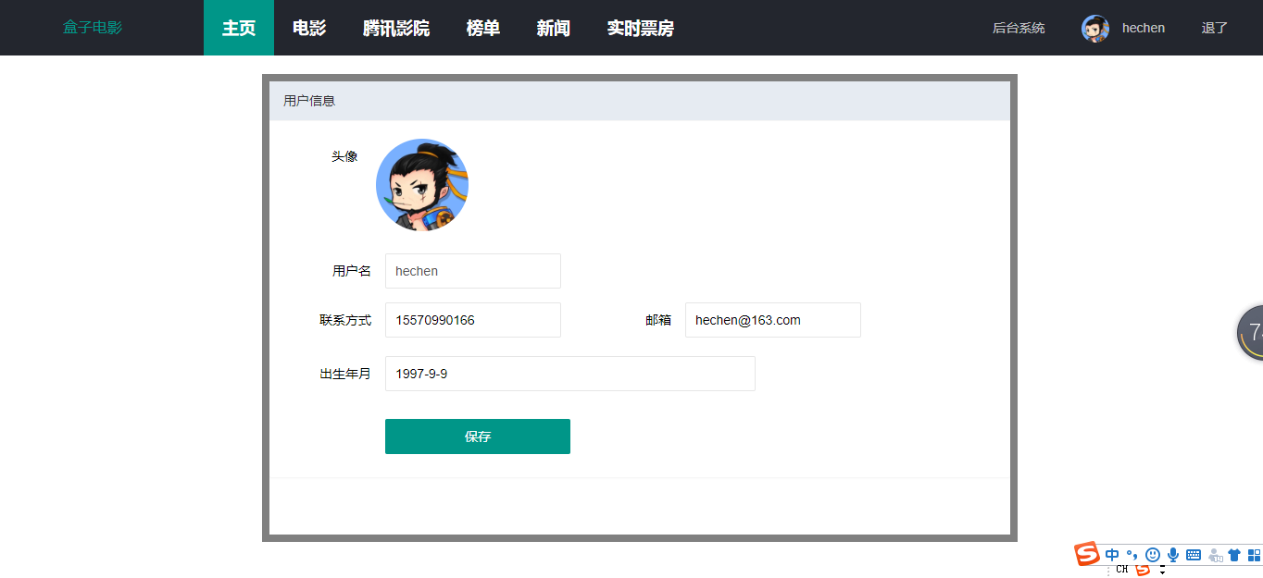Toggle punctuation mode icon in Sogou bar

coord(1132,555)
